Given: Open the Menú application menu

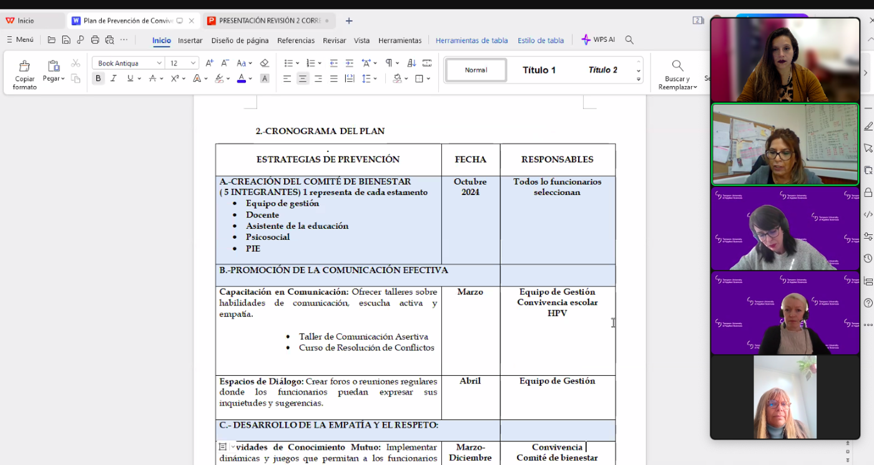Looking at the screenshot, I should 20,40.
